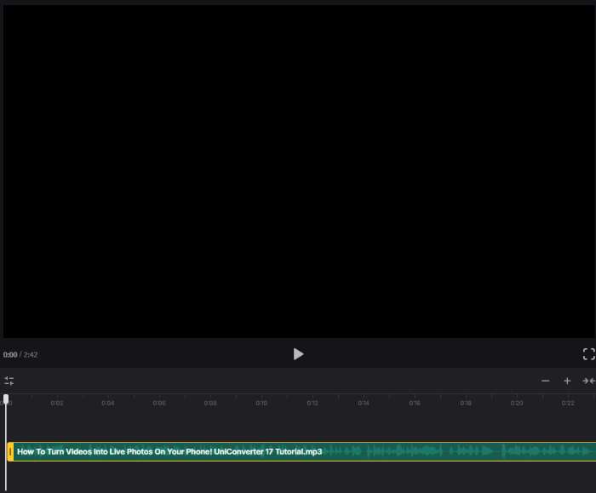Play the audio preview
The height and width of the screenshot is (493, 596).
[x=298, y=354]
